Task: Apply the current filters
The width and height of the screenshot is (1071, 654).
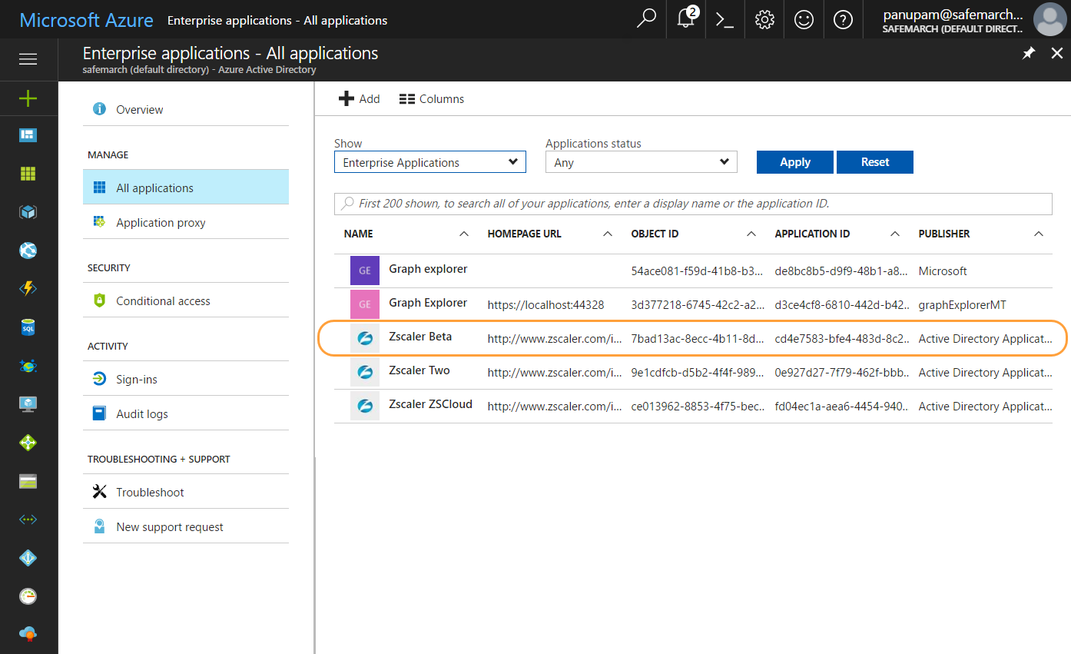Action: (794, 161)
